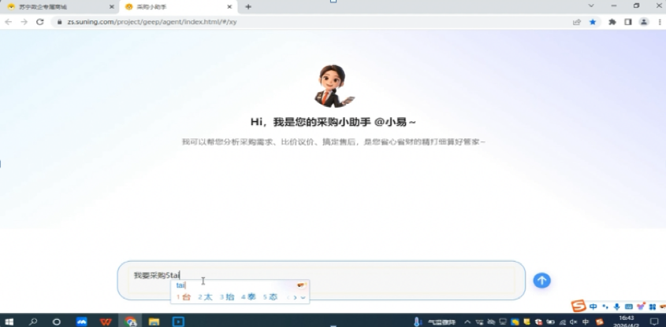Choose IME candidate 4 泰
Image resolution: width=666 pixels, height=327 pixels.
(248, 297)
